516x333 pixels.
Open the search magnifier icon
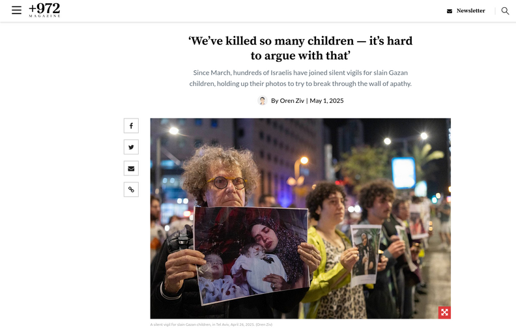[505, 11]
